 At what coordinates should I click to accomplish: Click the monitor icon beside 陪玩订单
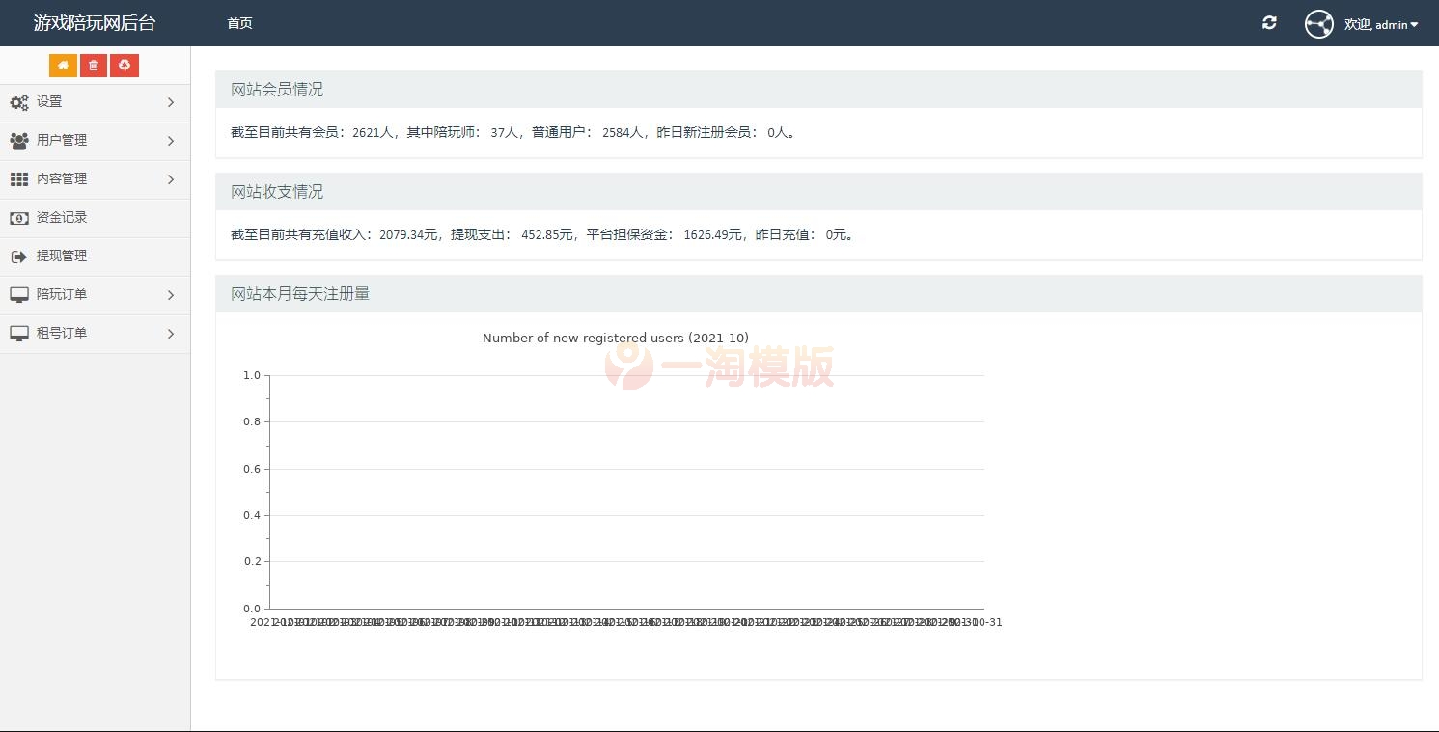point(18,295)
